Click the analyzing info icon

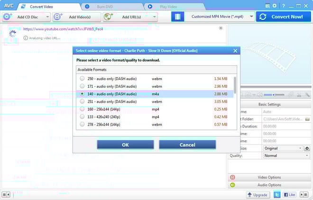(26, 38)
